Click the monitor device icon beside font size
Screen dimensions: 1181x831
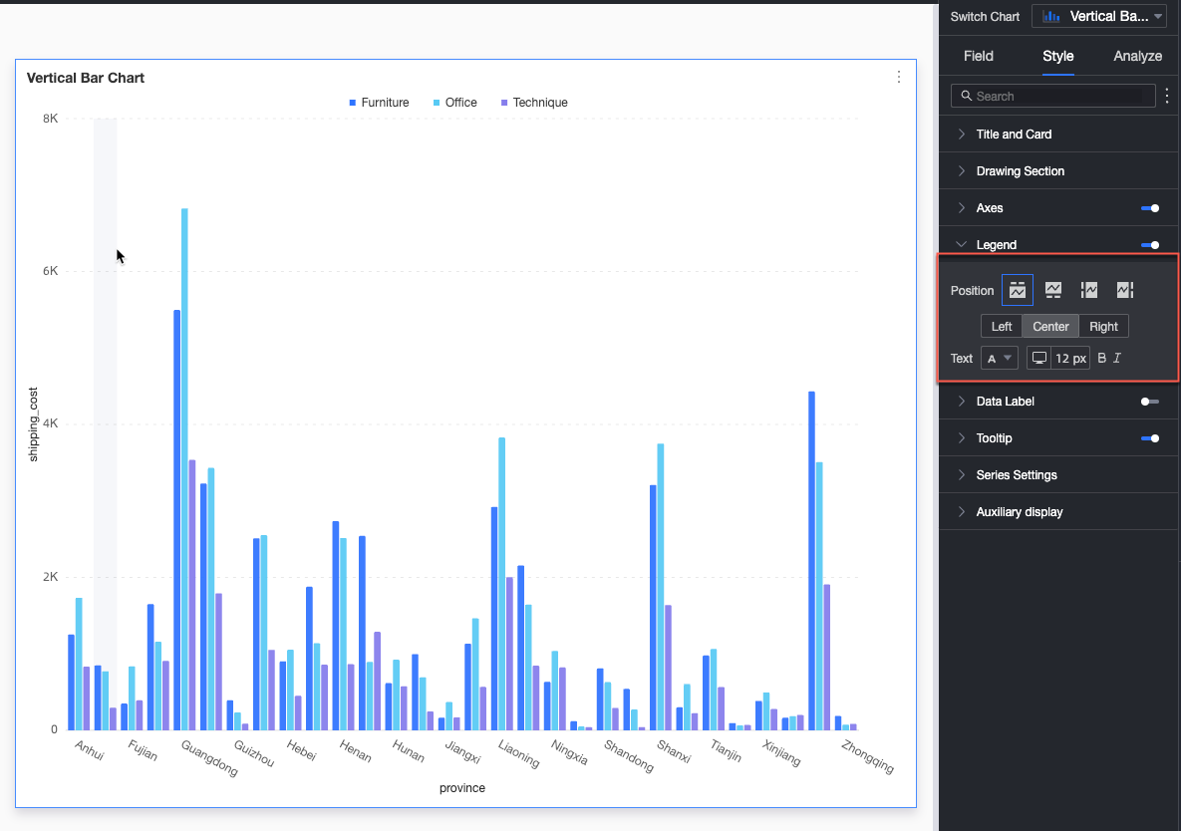(1038, 359)
